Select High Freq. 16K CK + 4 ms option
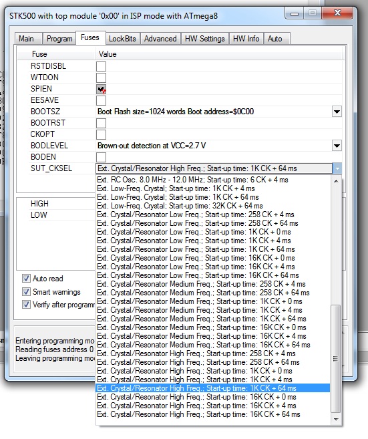Image resolution: width=368 pixels, height=439 pixels. pos(212,406)
